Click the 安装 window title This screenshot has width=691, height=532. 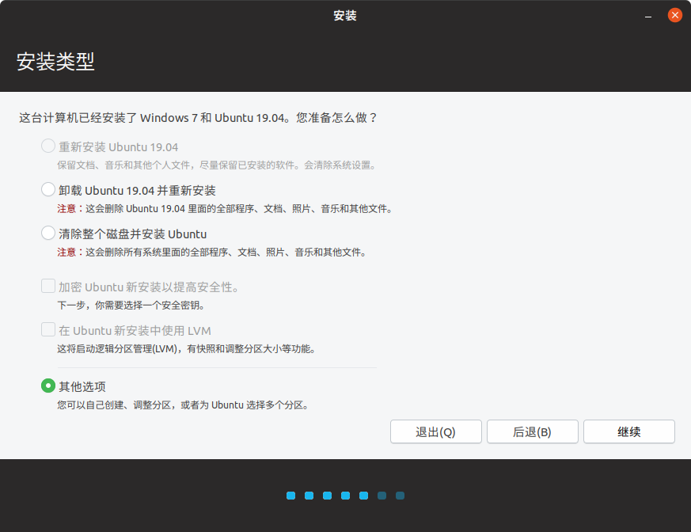[x=345, y=16]
